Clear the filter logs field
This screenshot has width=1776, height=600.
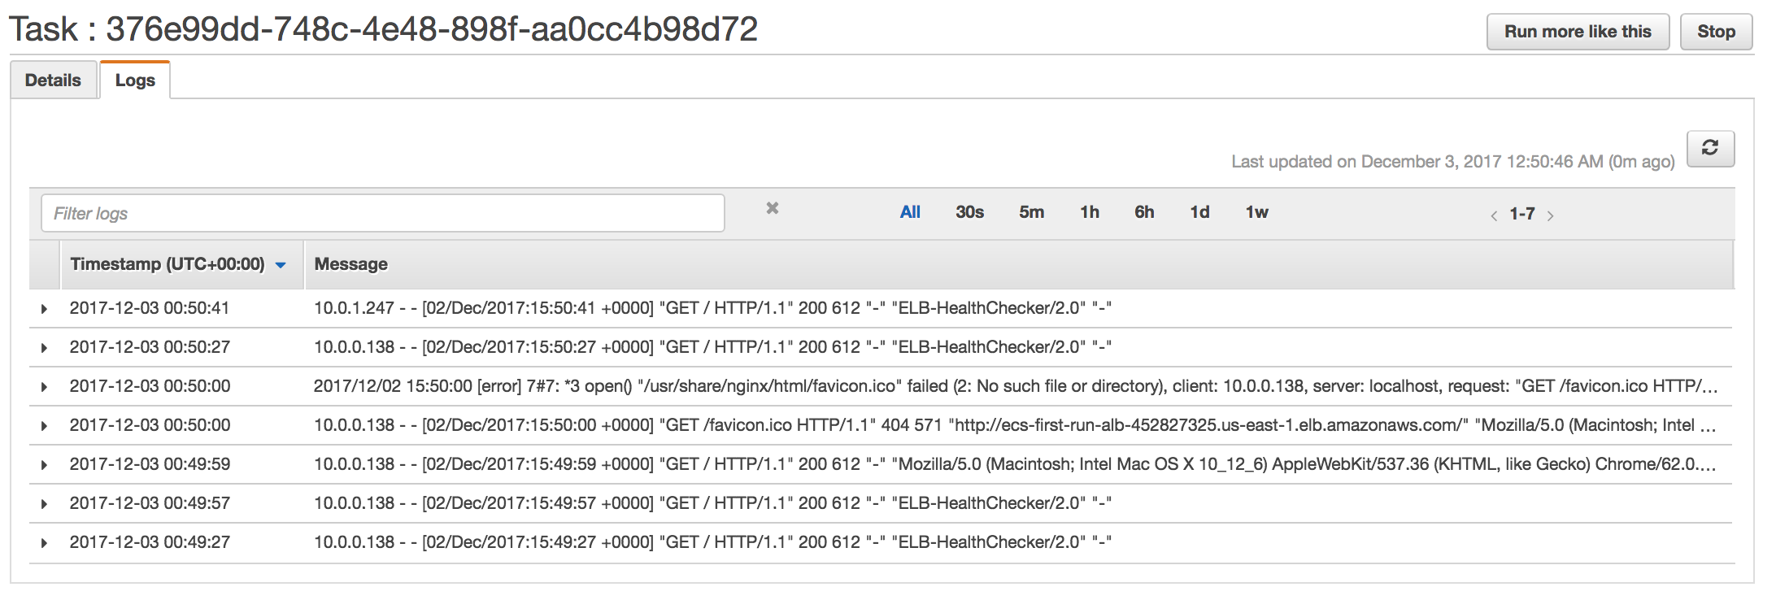click(x=772, y=209)
